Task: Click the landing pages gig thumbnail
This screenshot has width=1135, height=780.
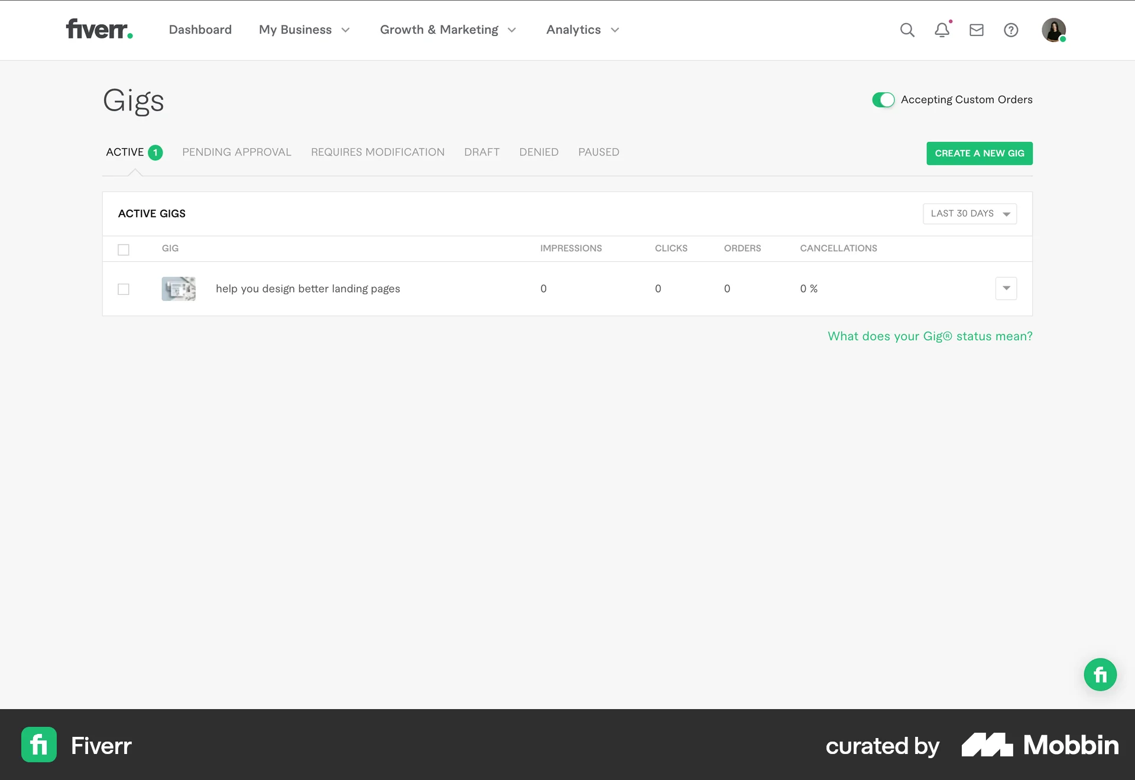Action: pos(178,288)
